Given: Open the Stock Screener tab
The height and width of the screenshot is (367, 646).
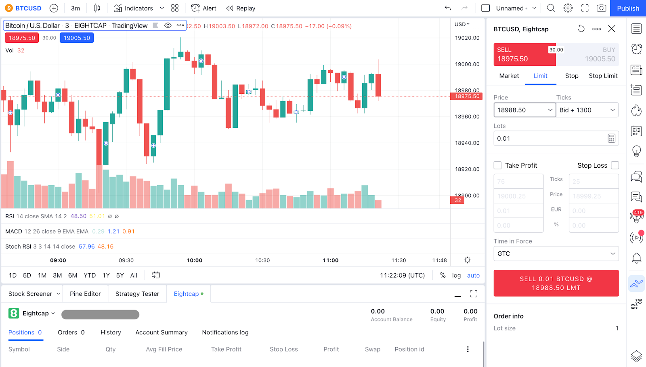Looking at the screenshot, I should pyautogui.click(x=30, y=294).
